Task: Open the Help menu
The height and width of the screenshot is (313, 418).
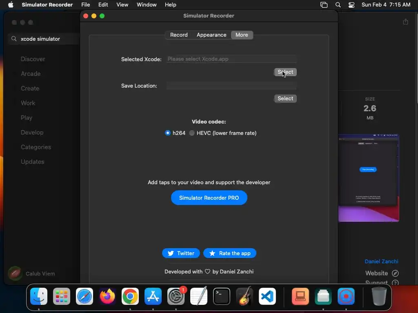Action: (x=170, y=4)
